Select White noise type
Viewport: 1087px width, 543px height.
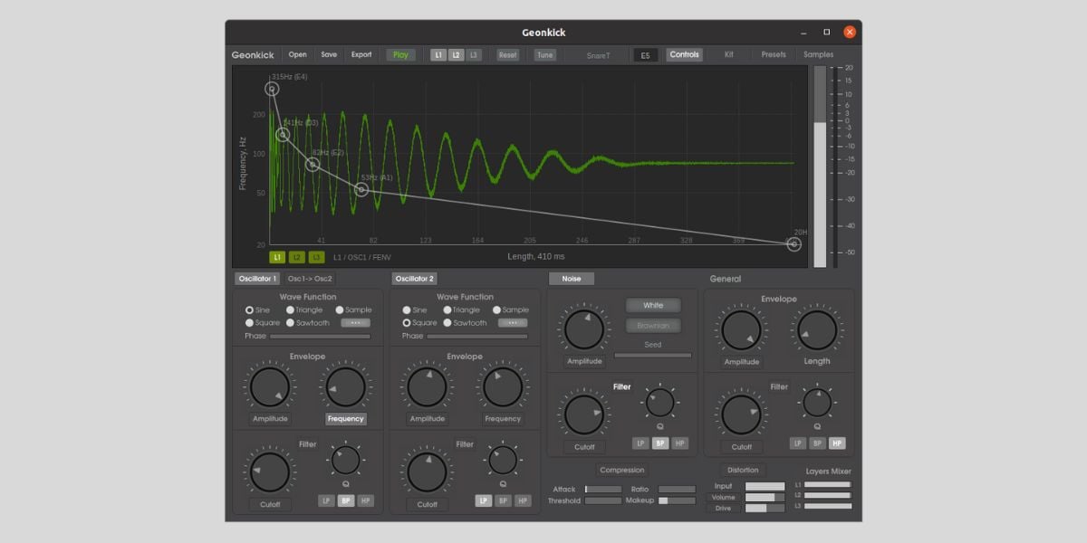coord(653,306)
